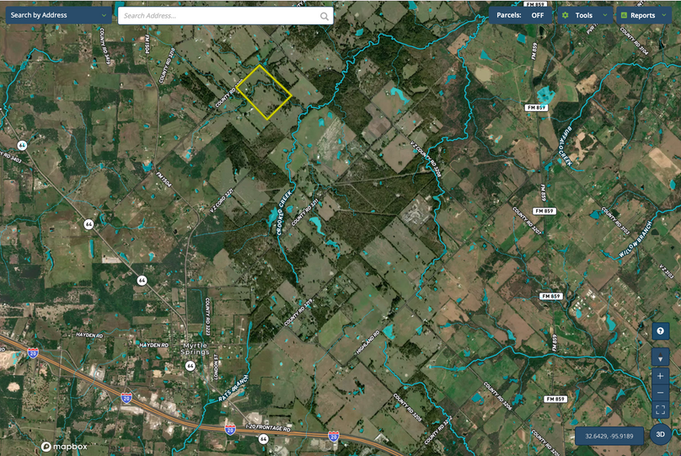This screenshot has width=681, height=456.
Task: Click the green Reports chart icon
Action: click(624, 15)
